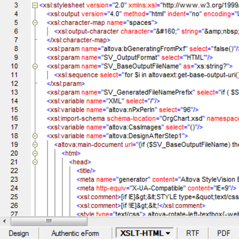
Task: Collapse the xsl:stylesheet node on line 3
Action: coord(35,5)
